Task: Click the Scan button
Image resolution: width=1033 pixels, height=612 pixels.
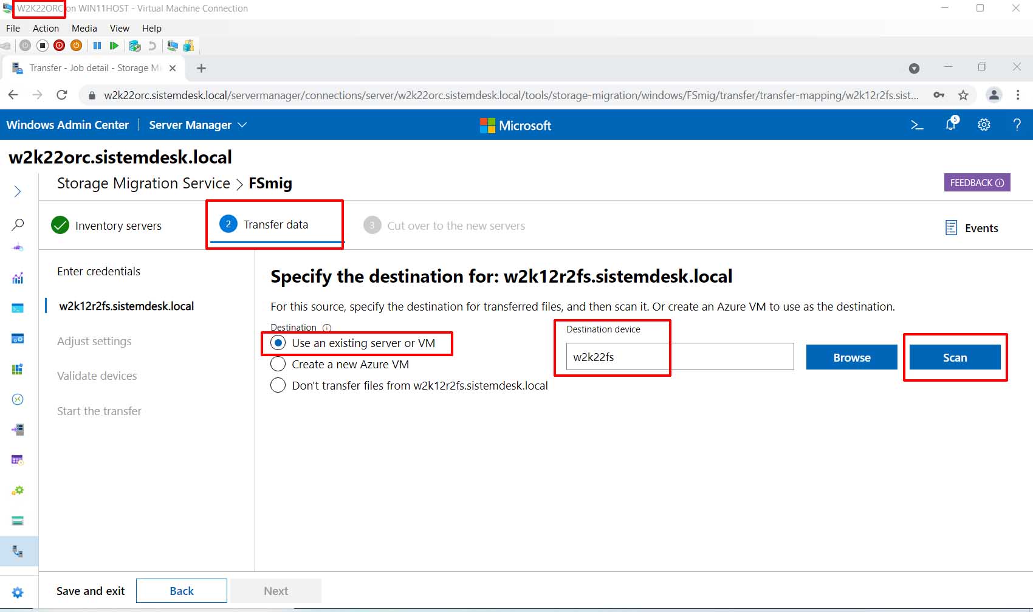Action: coord(955,357)
